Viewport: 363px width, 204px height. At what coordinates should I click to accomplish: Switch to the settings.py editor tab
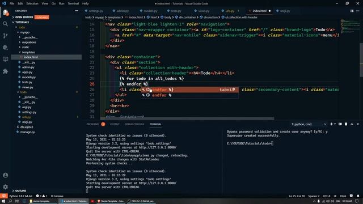(x=96, y=11)
